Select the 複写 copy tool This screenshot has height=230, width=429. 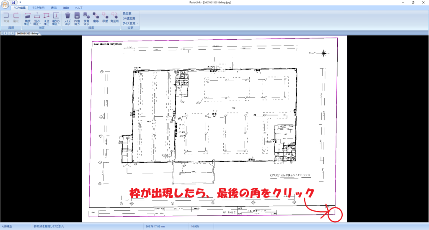[96, 18]
